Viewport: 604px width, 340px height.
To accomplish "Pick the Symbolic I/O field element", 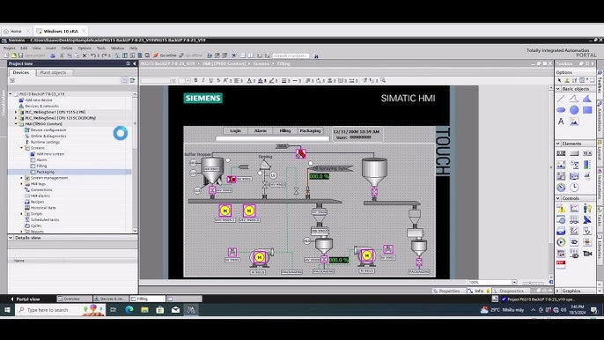I will pos(587,153).
